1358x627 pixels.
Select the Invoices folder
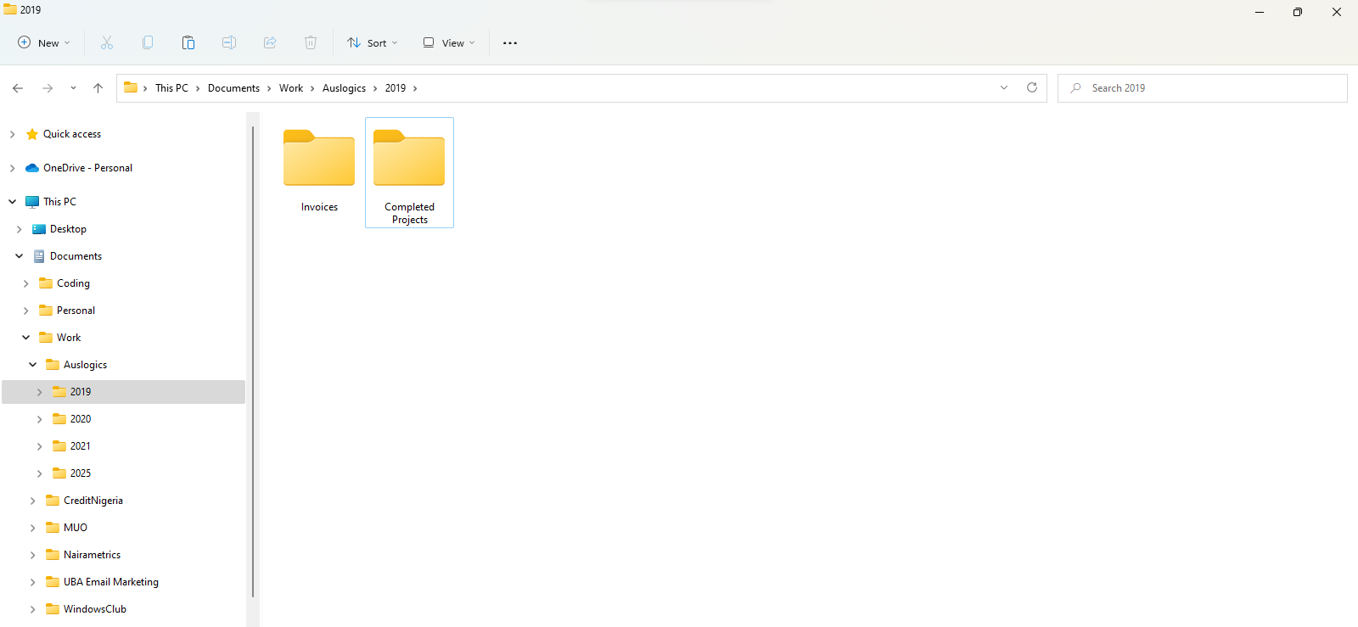coord(319,171)
